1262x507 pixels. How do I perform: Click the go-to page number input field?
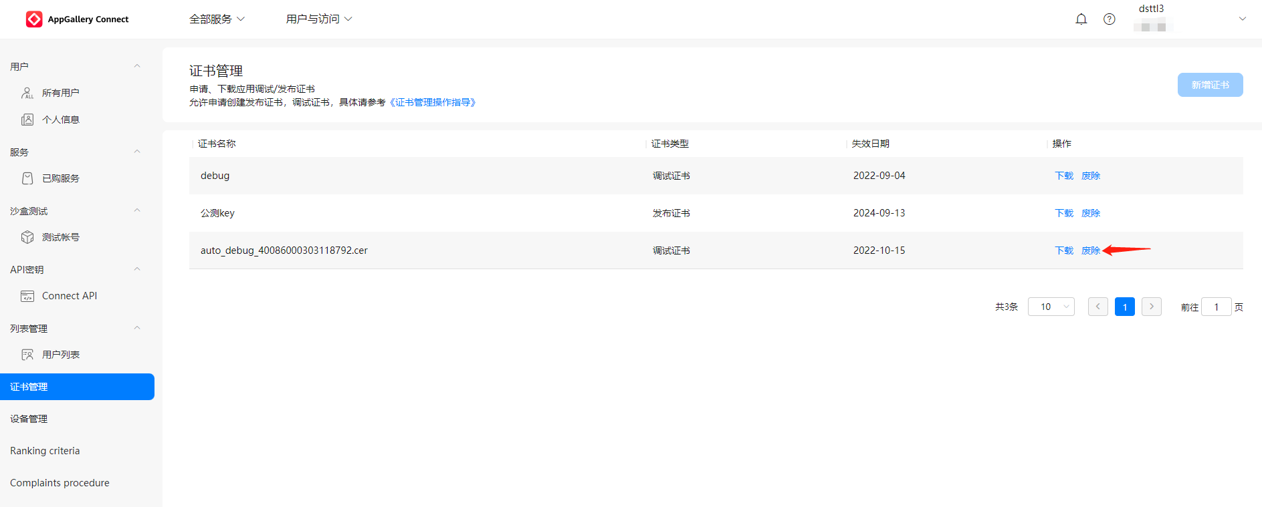pyautogui.click(x=1216, y=307)
